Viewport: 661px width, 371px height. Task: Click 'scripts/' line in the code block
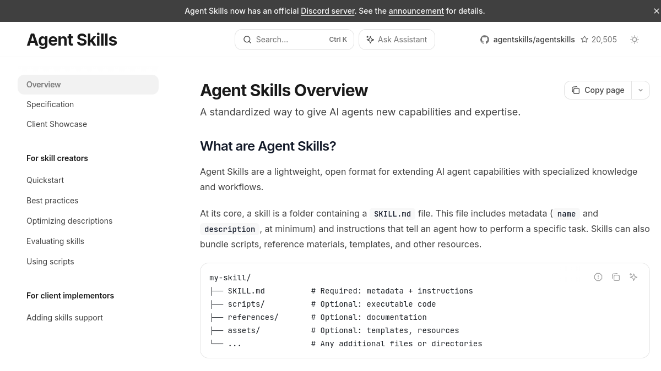[x=322, y=304]
